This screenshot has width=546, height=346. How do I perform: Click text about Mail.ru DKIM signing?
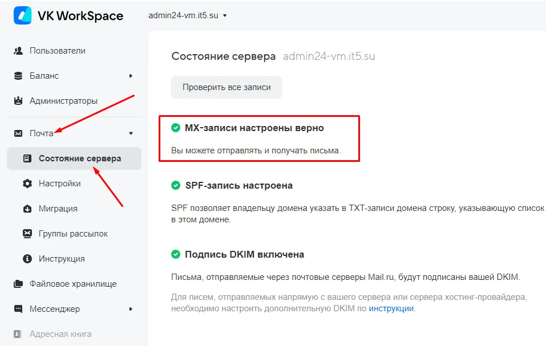point(345,277)
